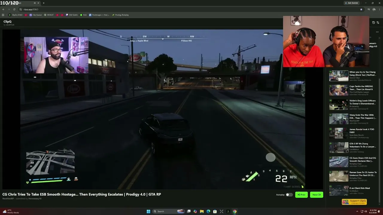Click the playing clip video area
This screenshot has height=215, width=383.
click(163, 109)
